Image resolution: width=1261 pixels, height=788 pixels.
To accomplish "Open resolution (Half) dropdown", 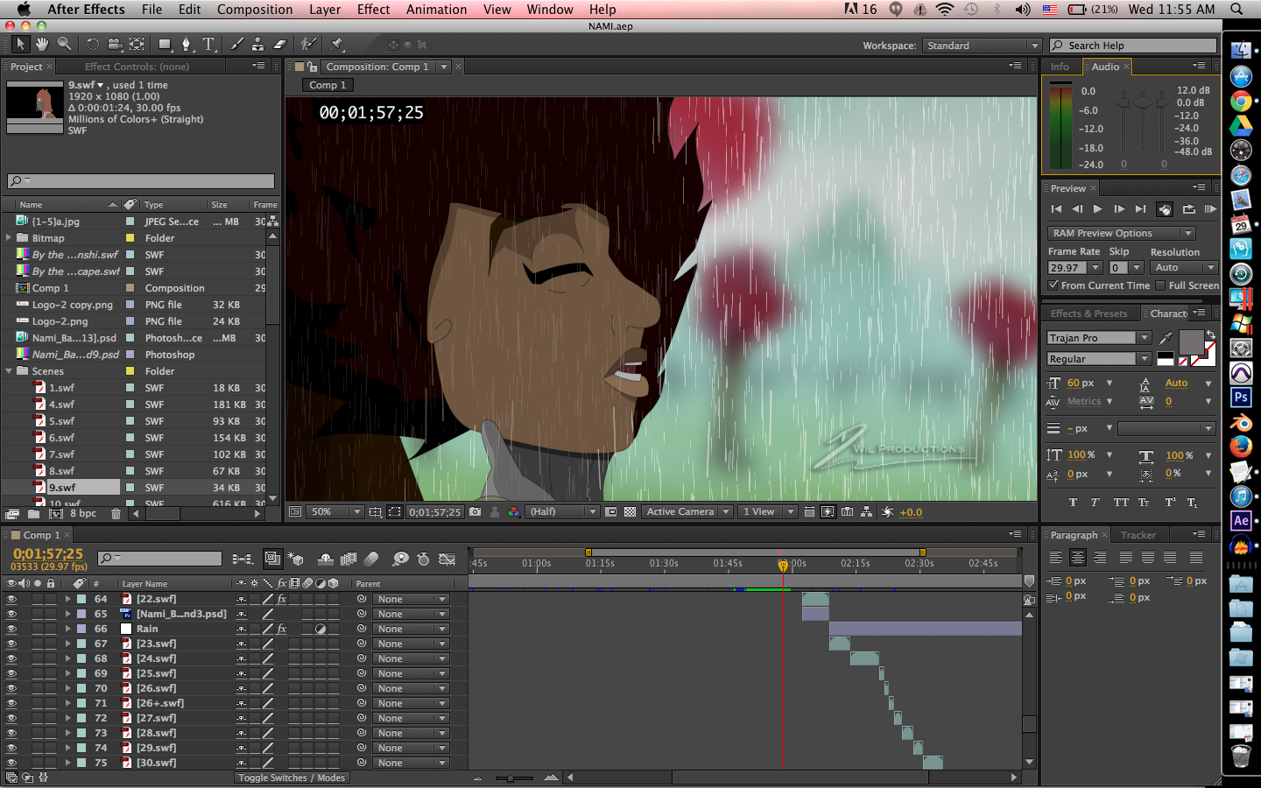I will tap(562, 512).
